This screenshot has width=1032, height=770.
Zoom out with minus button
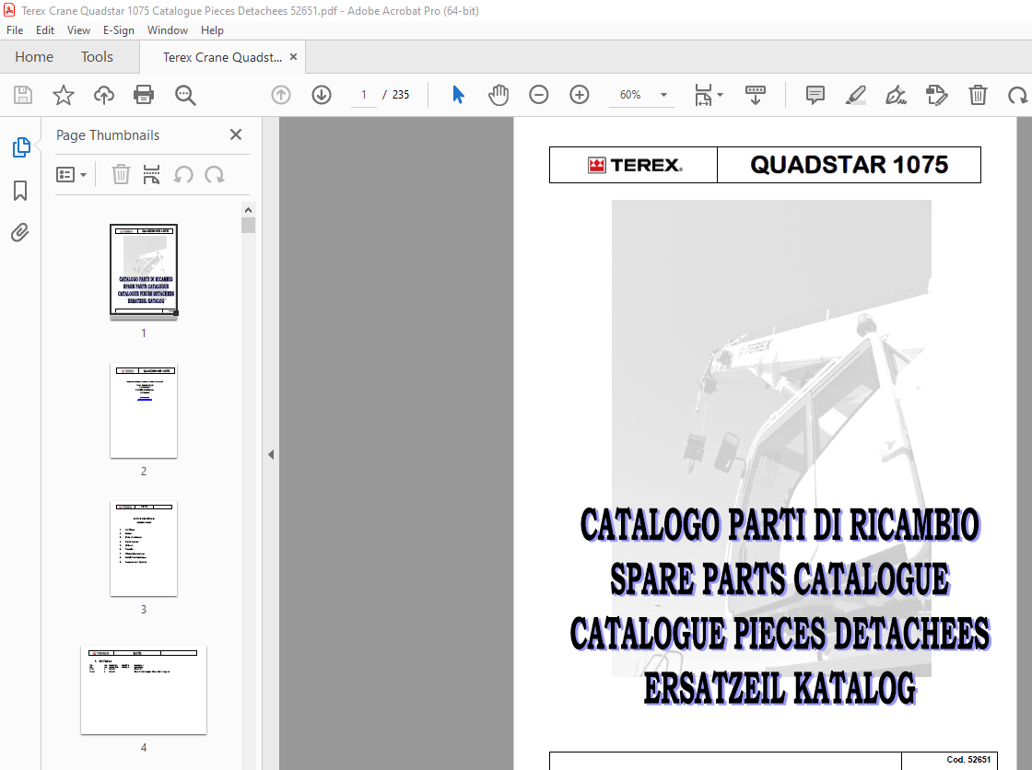click(538, 95)
